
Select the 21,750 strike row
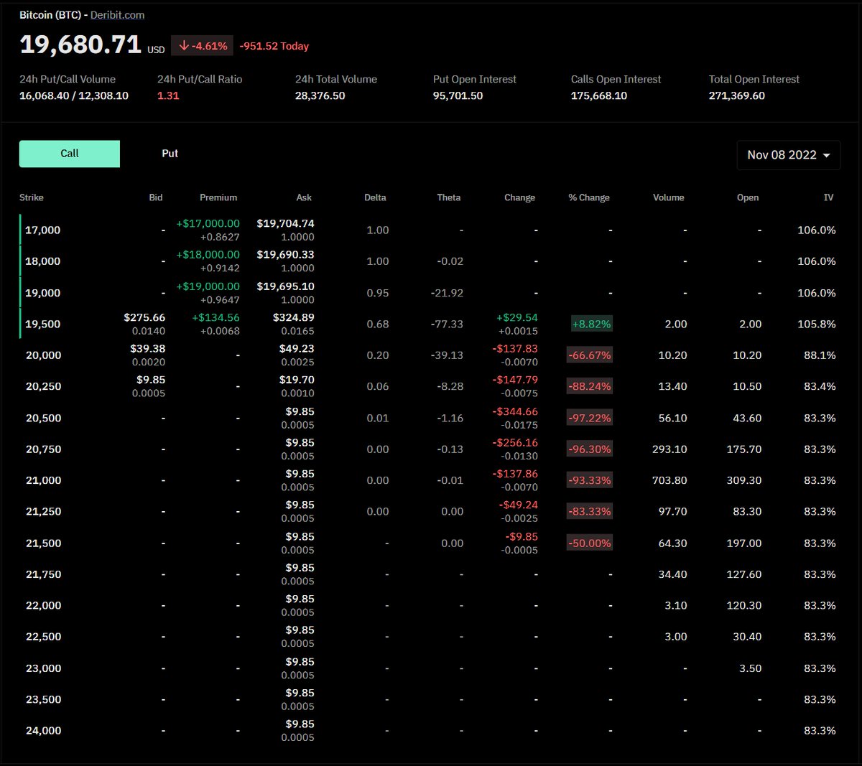[x=430, y=574]
